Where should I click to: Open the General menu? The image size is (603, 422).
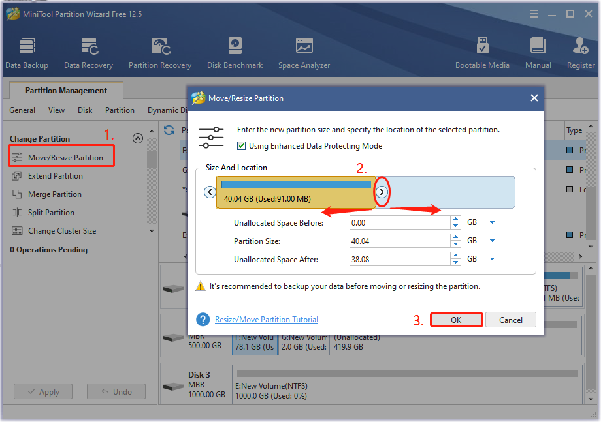tap(22, 110)
